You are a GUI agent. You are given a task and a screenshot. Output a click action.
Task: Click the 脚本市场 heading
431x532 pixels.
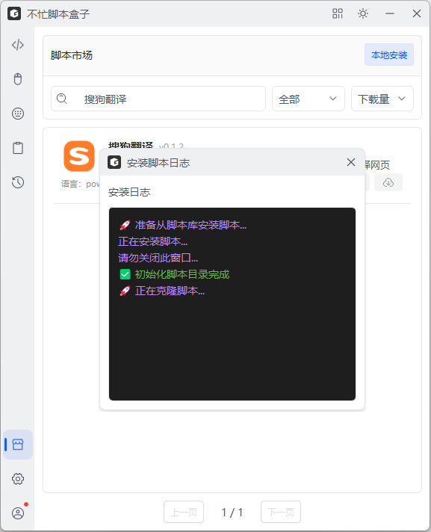click(72, 55)
